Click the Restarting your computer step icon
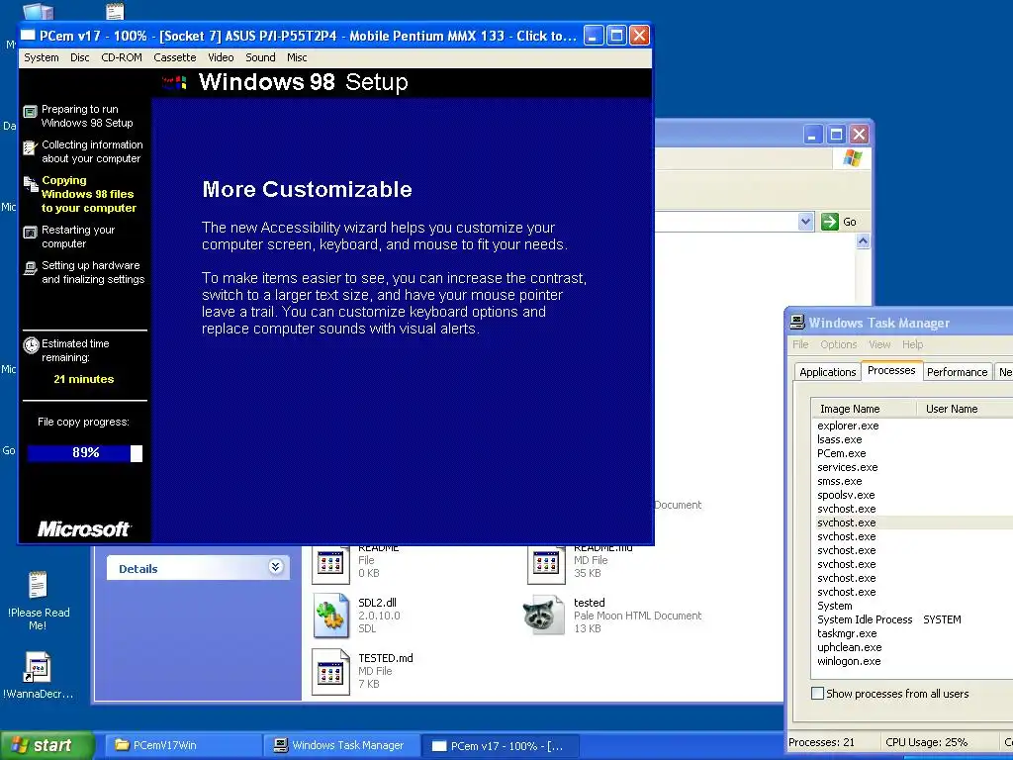This screenshot has height=760, width=1013. point(30,233)
